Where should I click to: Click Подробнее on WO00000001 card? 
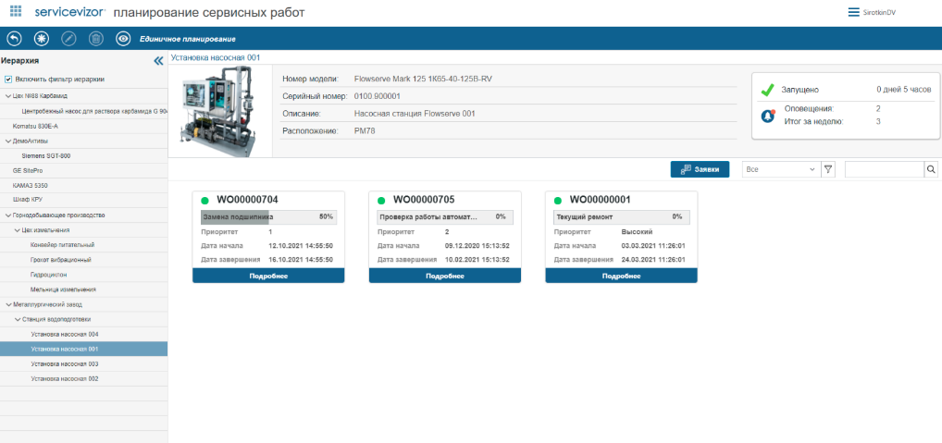pyautogui.click(x=621, y=277)
